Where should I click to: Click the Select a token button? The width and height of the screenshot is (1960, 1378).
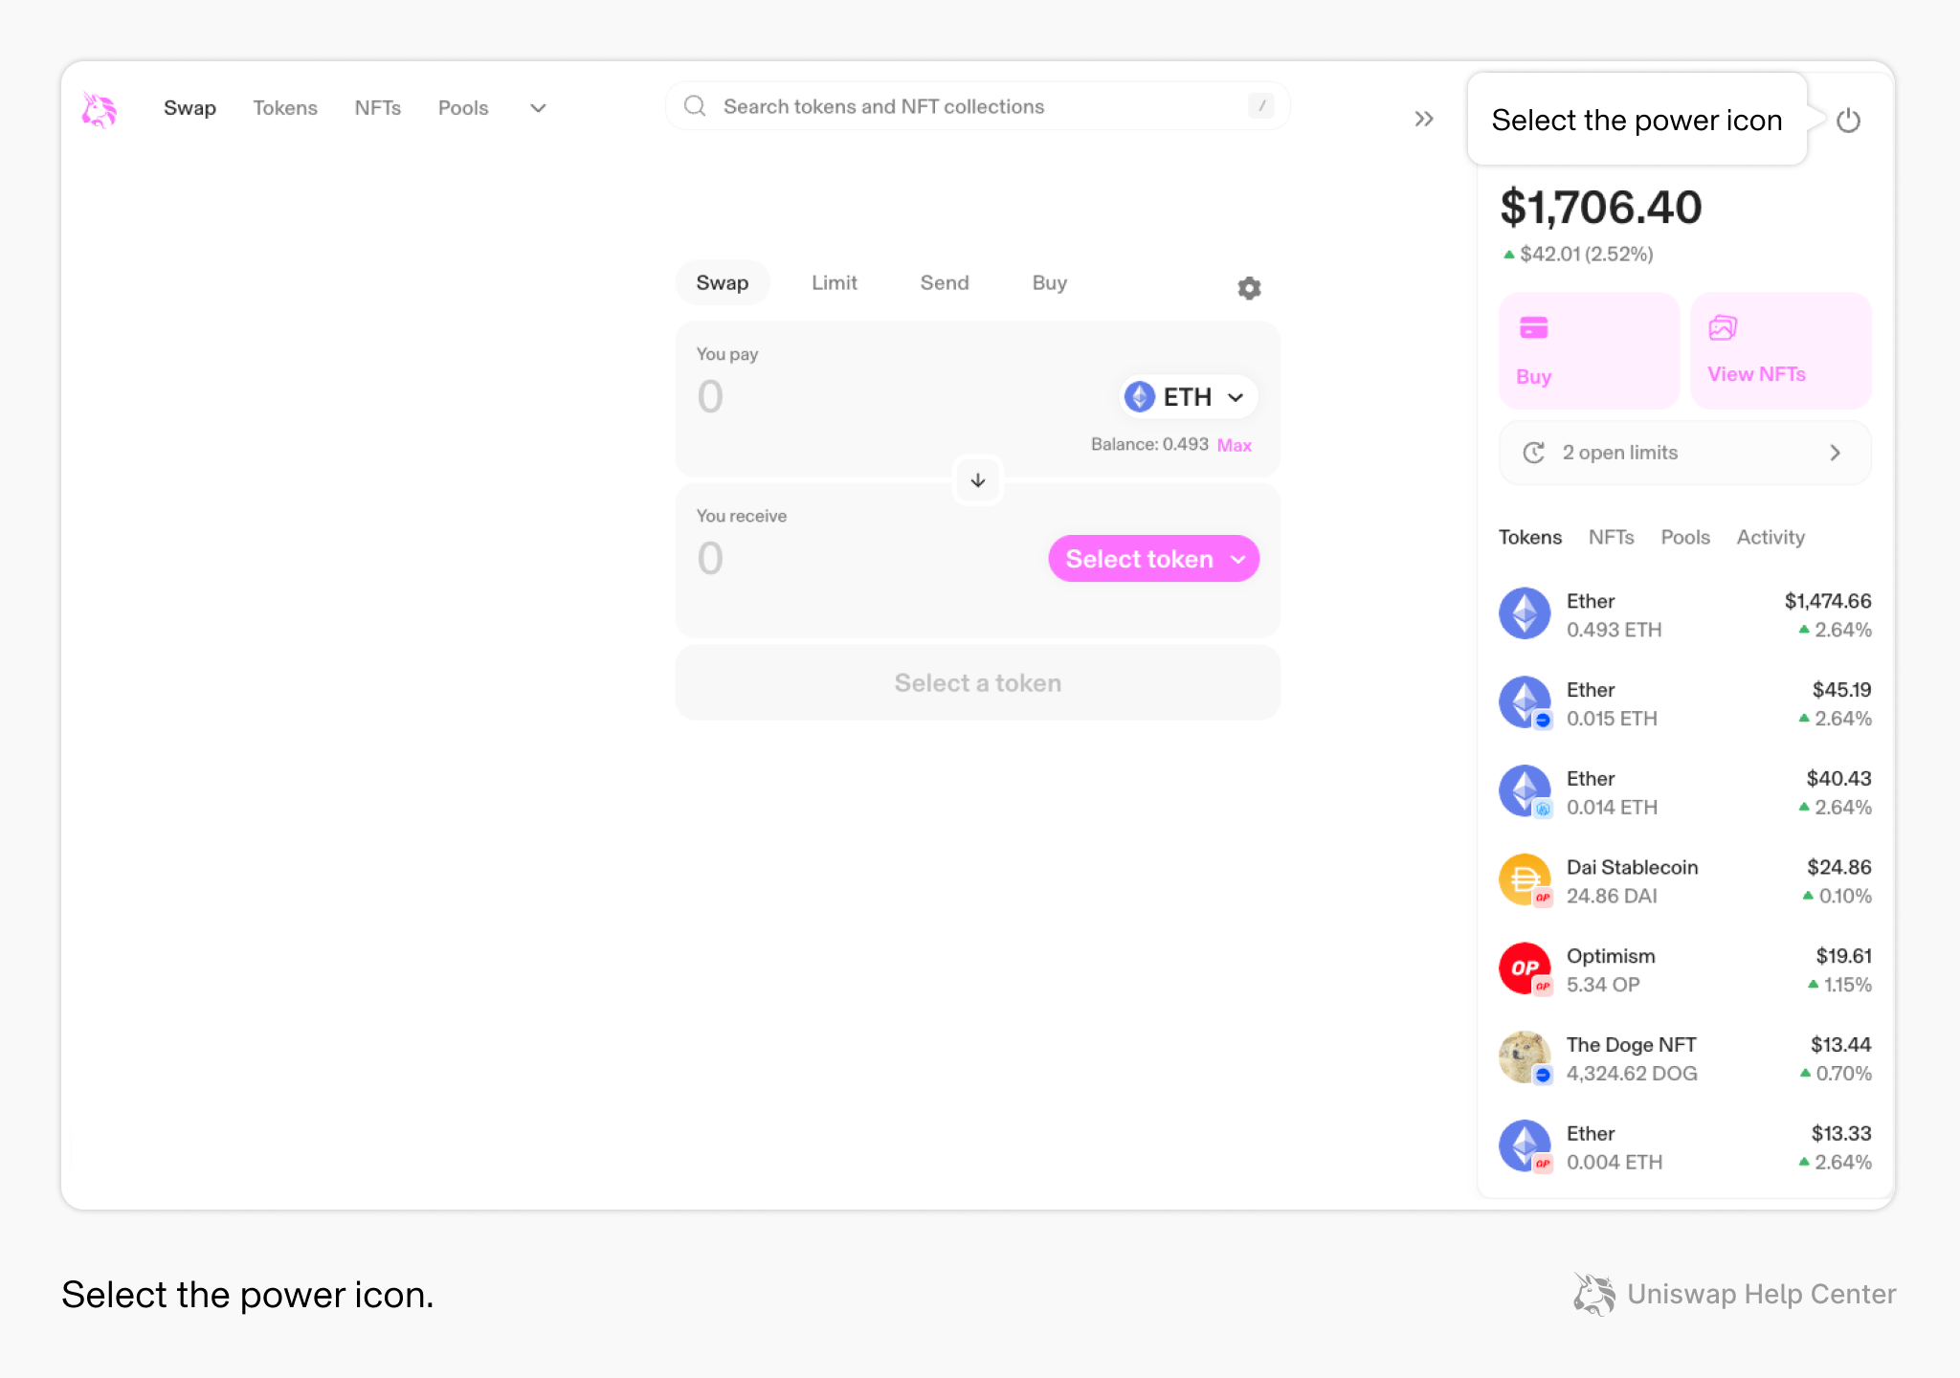(977, 683)
